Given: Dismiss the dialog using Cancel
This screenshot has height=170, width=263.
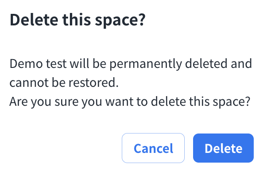Looking at the screenshot, I should [153, 148].
